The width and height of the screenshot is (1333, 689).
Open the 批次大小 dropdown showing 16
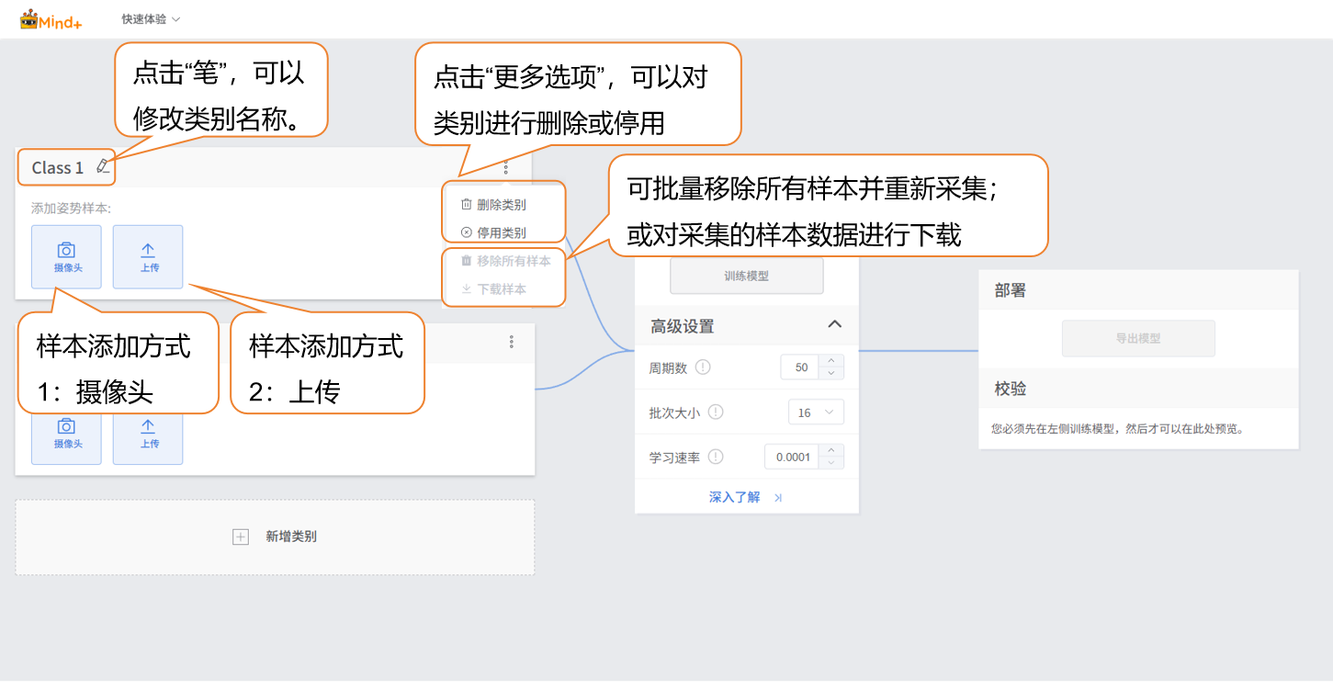click(816, 412)
